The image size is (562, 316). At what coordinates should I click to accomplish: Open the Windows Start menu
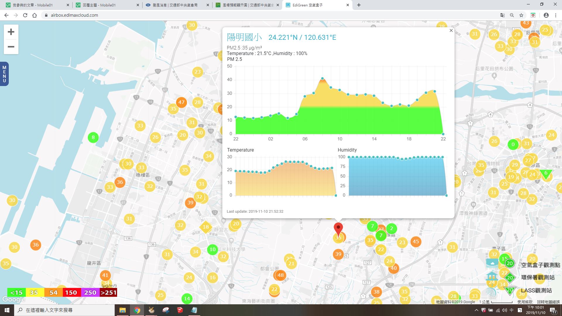(7, 310)
